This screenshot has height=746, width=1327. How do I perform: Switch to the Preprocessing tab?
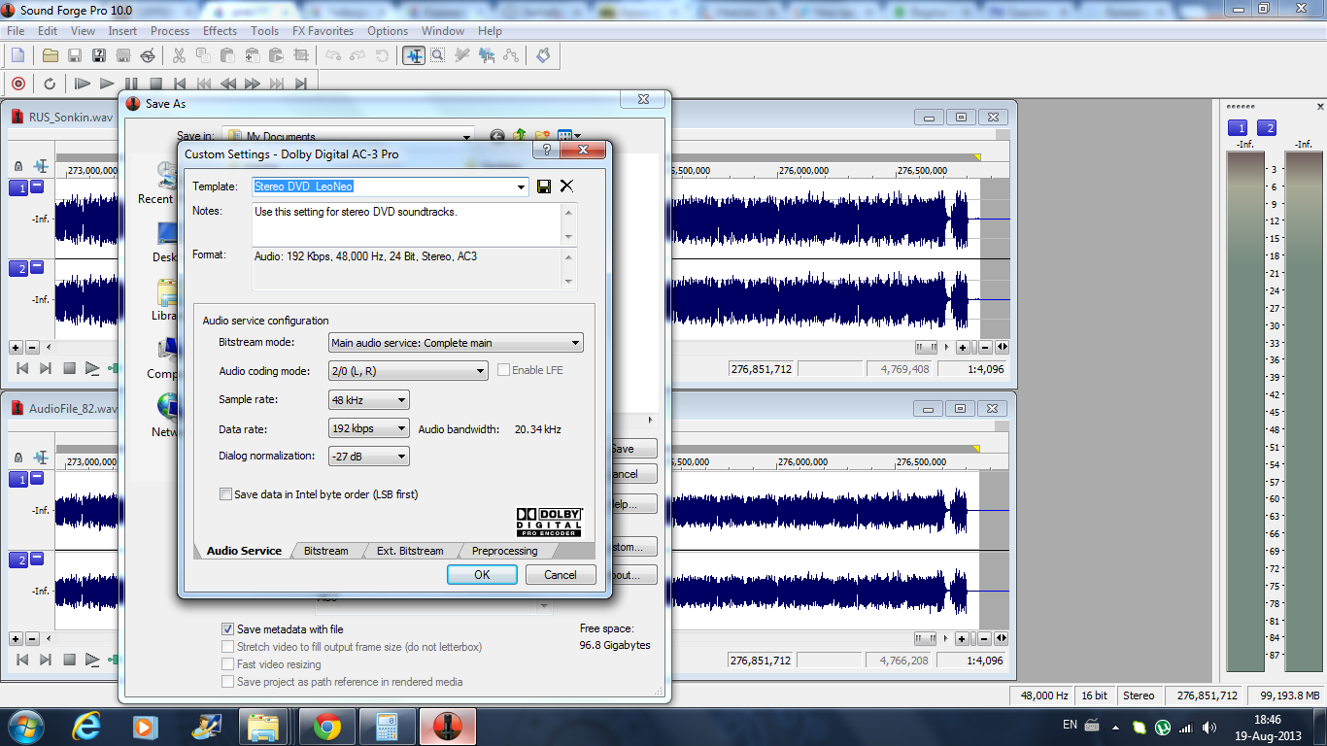[x=504, y=551]
